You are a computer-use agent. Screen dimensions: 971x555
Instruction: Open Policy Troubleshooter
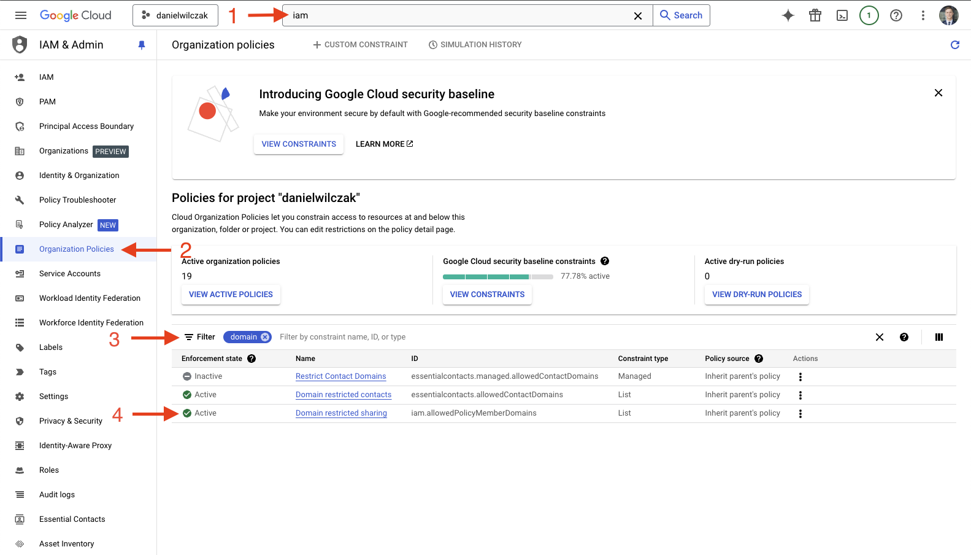(x=79, y=200)
